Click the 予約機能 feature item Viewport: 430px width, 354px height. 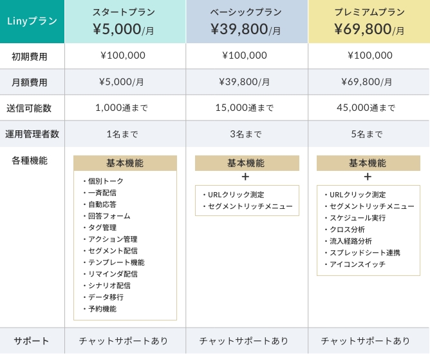[102, 309]
